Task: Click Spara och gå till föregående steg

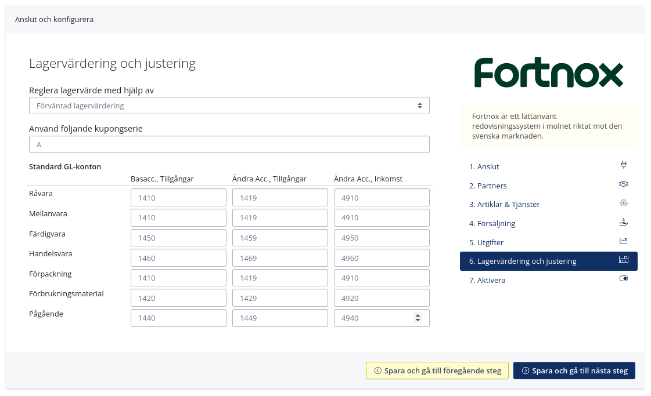Action: tap(437, 370)
